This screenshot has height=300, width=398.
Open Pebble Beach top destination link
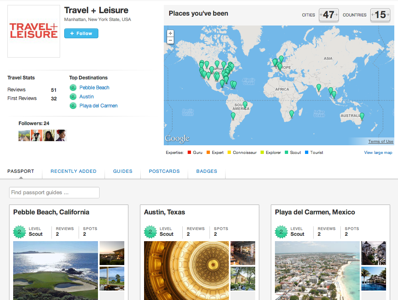tap(94, 88)
